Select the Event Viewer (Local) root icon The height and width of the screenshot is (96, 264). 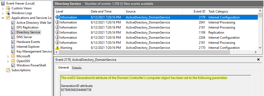point(3,3)
